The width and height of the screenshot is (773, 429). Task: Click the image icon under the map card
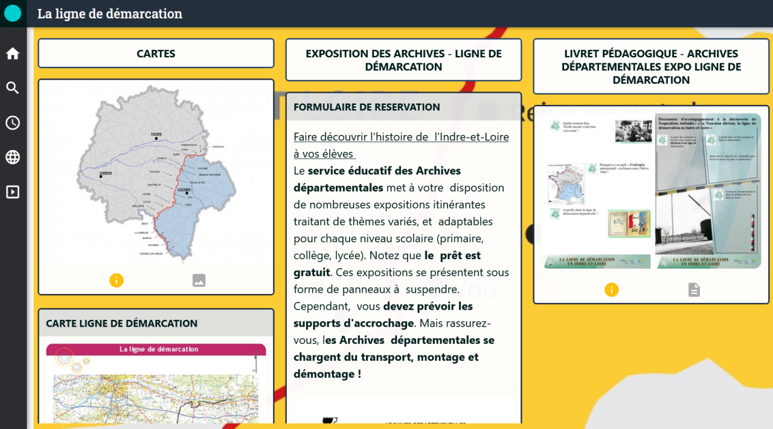pyautogui.click(x=199, y=280)
